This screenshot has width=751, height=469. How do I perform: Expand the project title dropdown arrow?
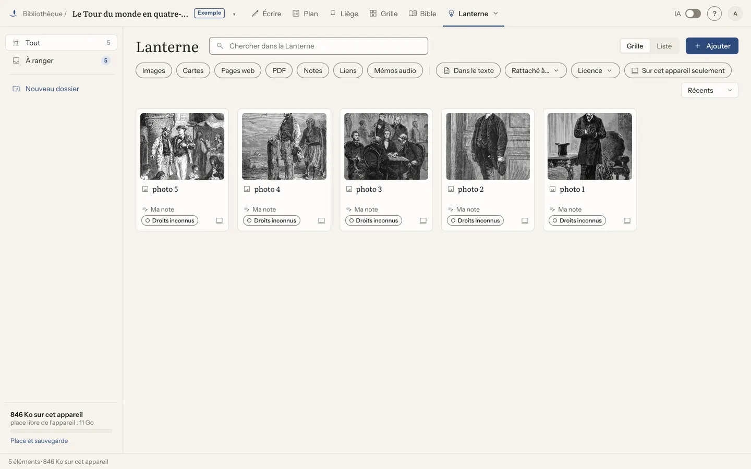tap(234, 14)
